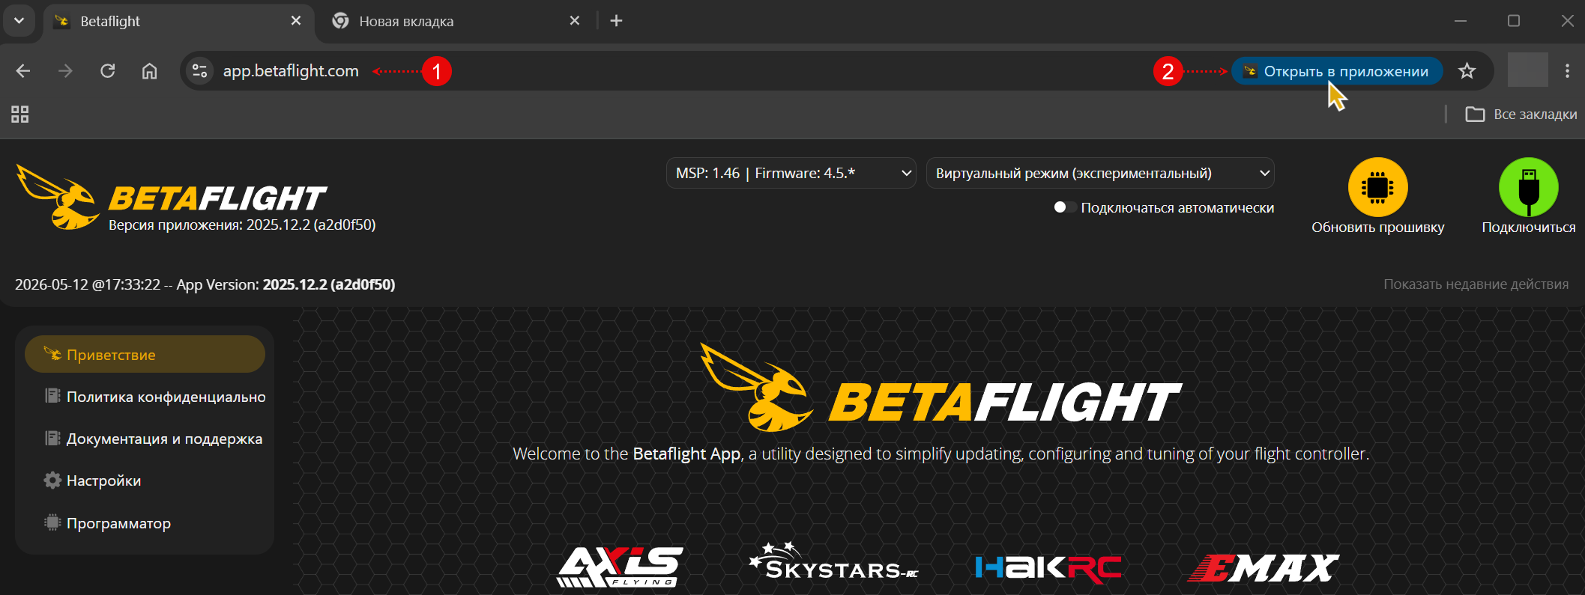
Task: Open 'Настройки' in the sidebar
Action: [x=145, y=480]
